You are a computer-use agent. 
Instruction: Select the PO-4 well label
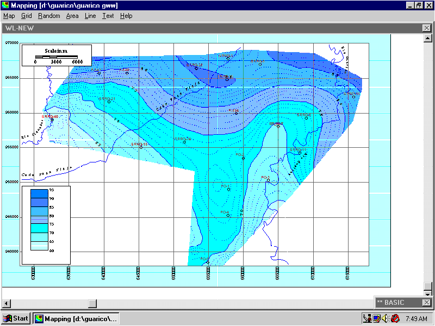pyautogui.click(x=225, y=212)
